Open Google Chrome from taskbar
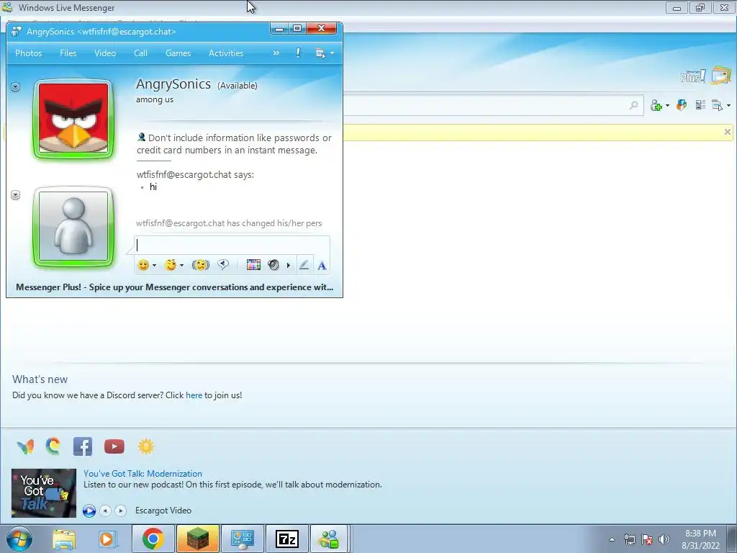737x553 pixels. [153, 539]
